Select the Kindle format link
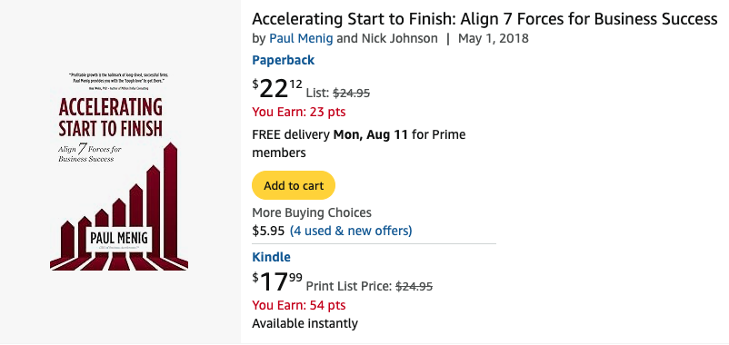This screenshot has width=729, height=345. click(271, 257)
